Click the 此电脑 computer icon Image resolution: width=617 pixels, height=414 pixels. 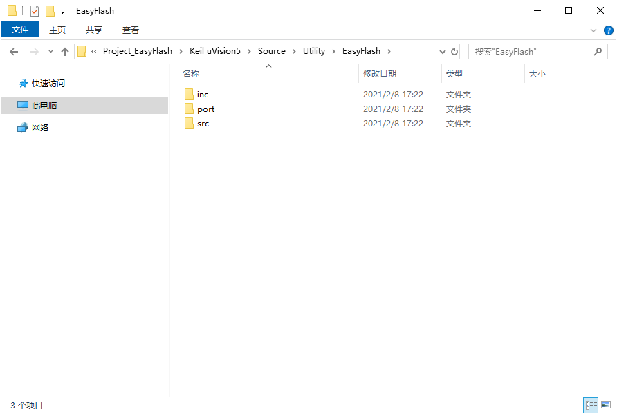(23, 105)
